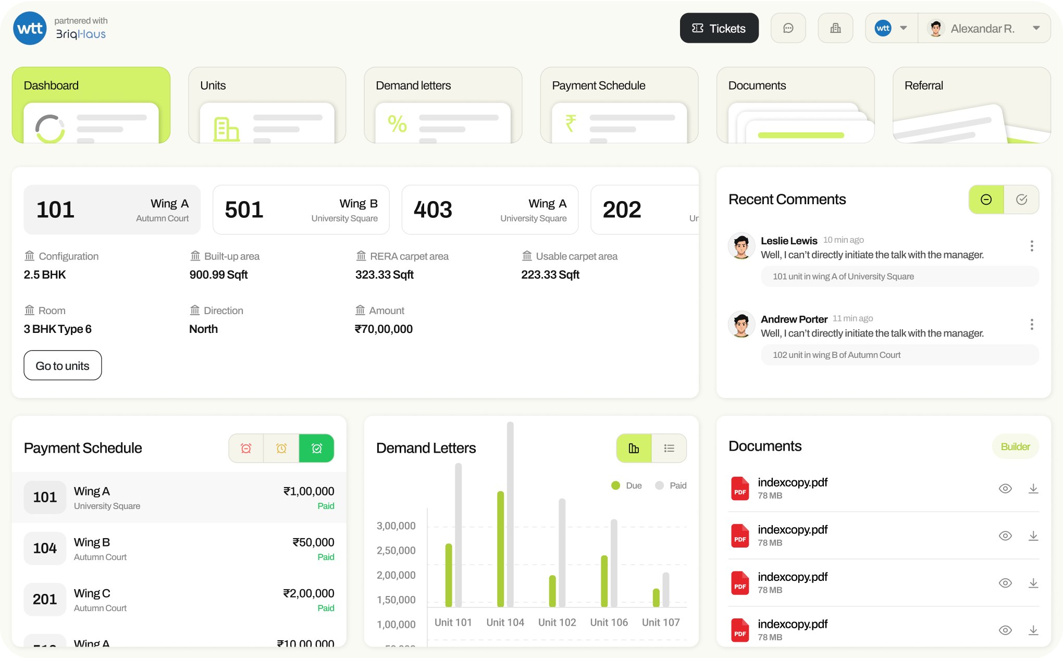1063x658 pixels.
Task: Show upcoming payments with yellow alarm icon
Action: point(281,448)
